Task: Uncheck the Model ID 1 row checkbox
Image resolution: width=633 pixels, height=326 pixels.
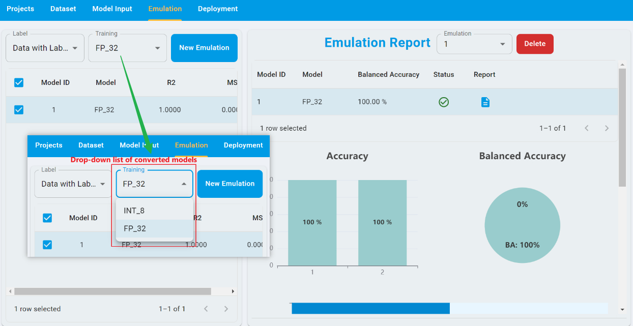Action: click(x=19, y=110)
